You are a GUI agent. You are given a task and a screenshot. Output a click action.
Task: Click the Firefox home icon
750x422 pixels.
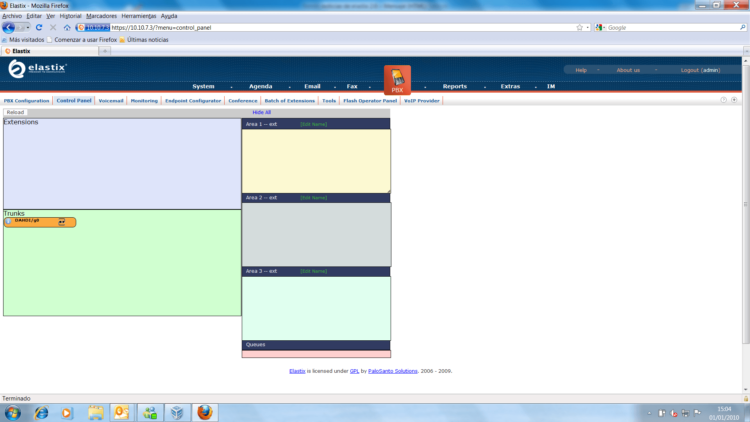coord(67,27)
